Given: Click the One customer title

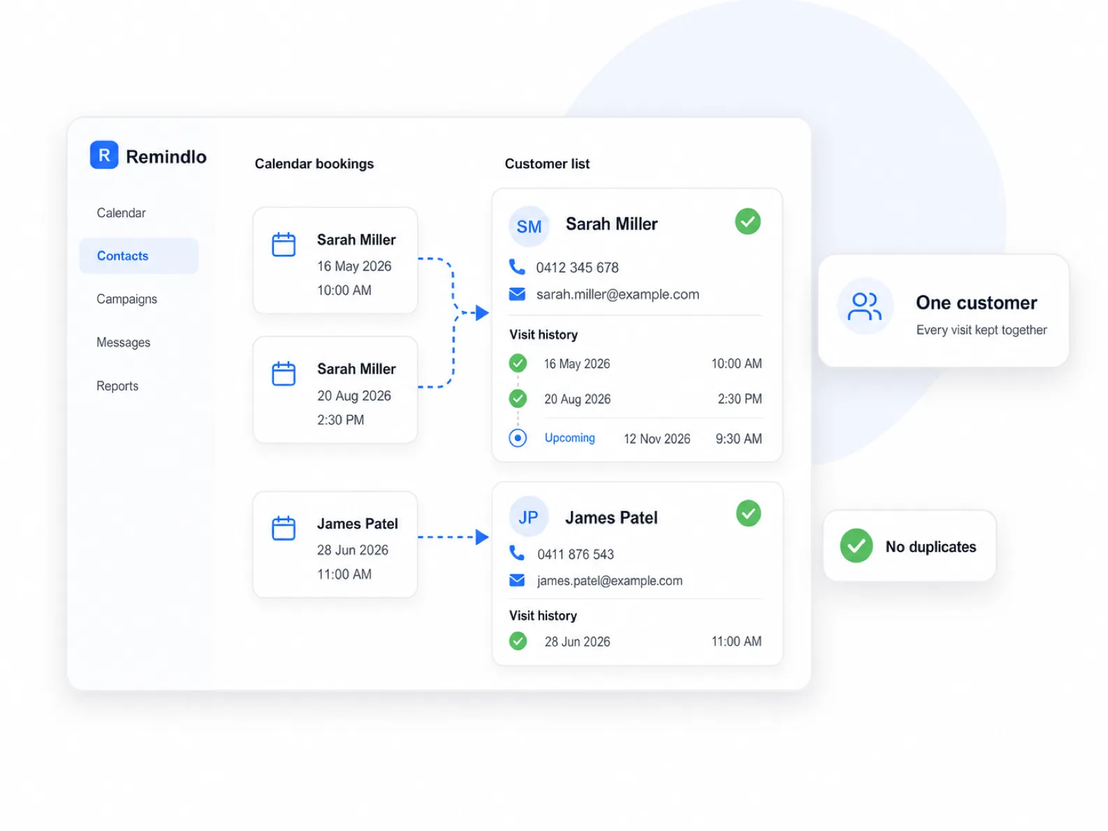Looking at the screenshot, I should pos(976,302).
